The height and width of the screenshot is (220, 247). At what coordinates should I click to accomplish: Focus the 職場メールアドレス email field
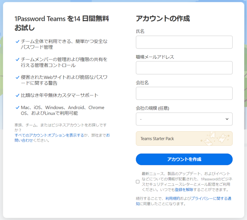(184, 68)
